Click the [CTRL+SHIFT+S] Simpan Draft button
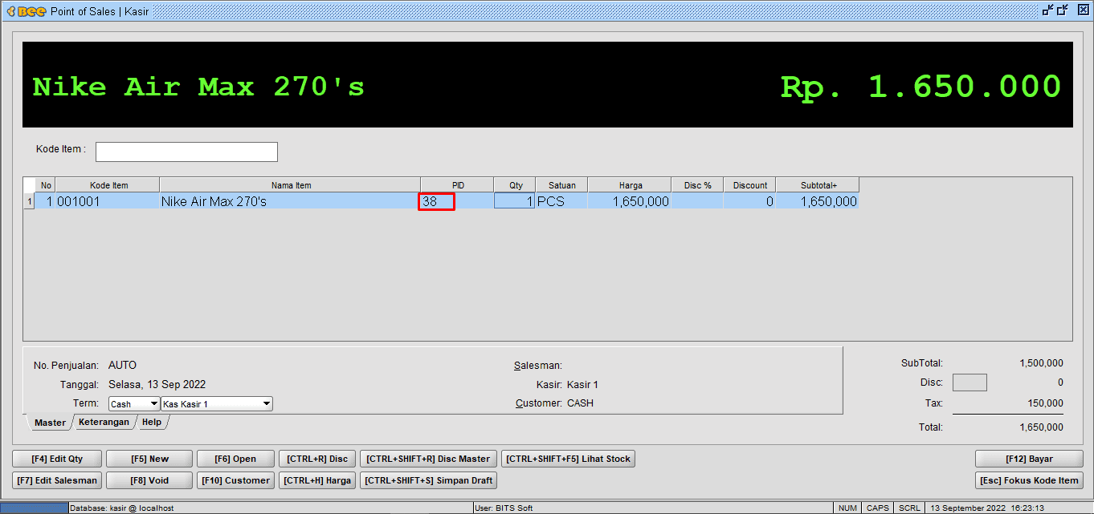The width and height of the screenshot is (1094, 514). (x=428, y=480)
